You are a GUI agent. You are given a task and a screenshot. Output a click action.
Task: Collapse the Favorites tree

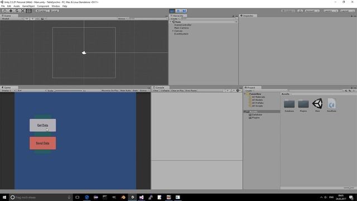tap(245, 94)
